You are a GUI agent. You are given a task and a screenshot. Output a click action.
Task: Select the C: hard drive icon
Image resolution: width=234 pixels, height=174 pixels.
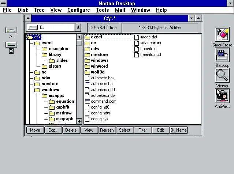(11, 45)
